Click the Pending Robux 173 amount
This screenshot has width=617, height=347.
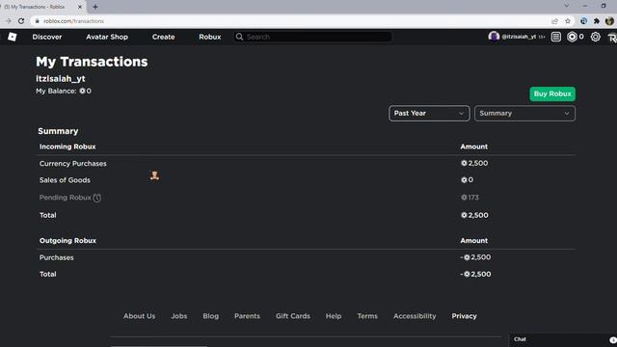pos(469,198)
